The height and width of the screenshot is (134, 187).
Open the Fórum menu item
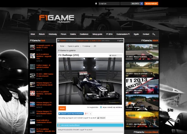(63, 34)
